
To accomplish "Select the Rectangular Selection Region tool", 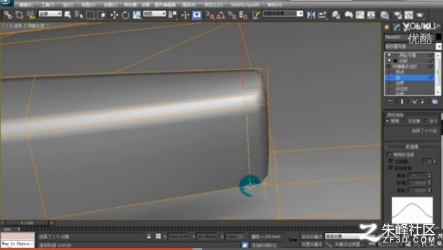I will coord(90,15).
